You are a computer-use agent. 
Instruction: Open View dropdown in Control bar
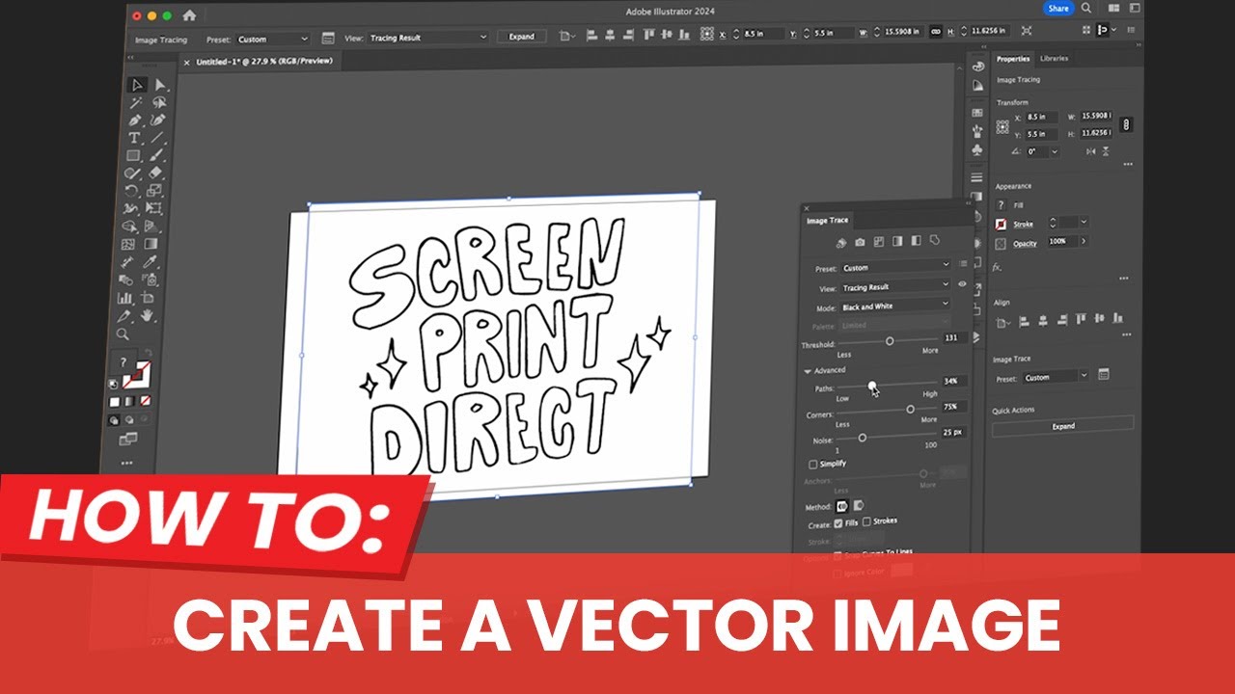[428, 38]
